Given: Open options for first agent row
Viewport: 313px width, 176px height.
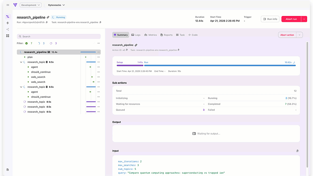Looking at the screenshot, I should 98,67.
